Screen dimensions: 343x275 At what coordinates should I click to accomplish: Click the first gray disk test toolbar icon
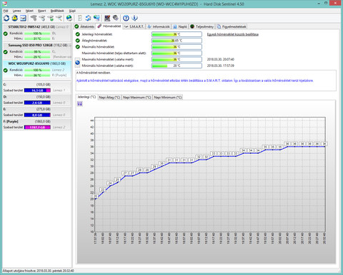pos(34,18)
